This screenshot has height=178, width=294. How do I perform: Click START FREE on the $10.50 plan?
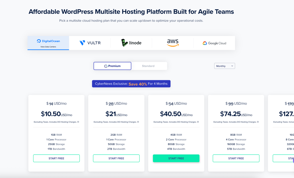[57, 158]
